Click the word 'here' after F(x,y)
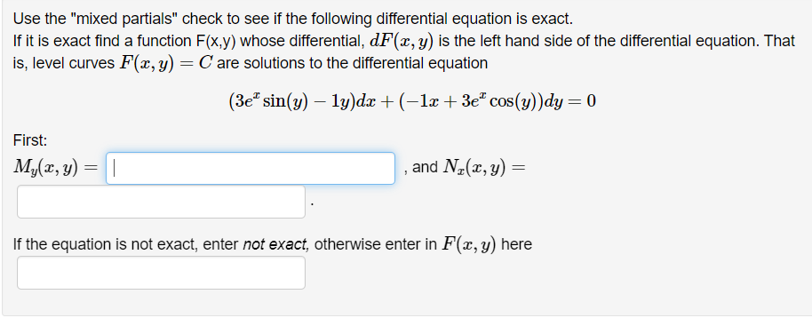This screenshot has width=812, height=326. pyautogui.click(x=516, y=243)
